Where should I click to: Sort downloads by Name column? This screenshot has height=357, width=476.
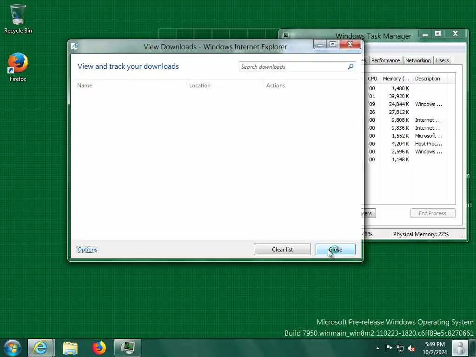click(x=131, y=86)
